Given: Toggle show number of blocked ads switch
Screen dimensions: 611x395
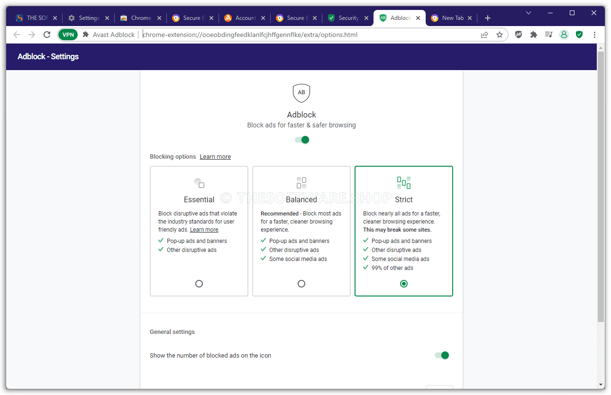Looking at the screenshot, I should click(x=442, y=355).
